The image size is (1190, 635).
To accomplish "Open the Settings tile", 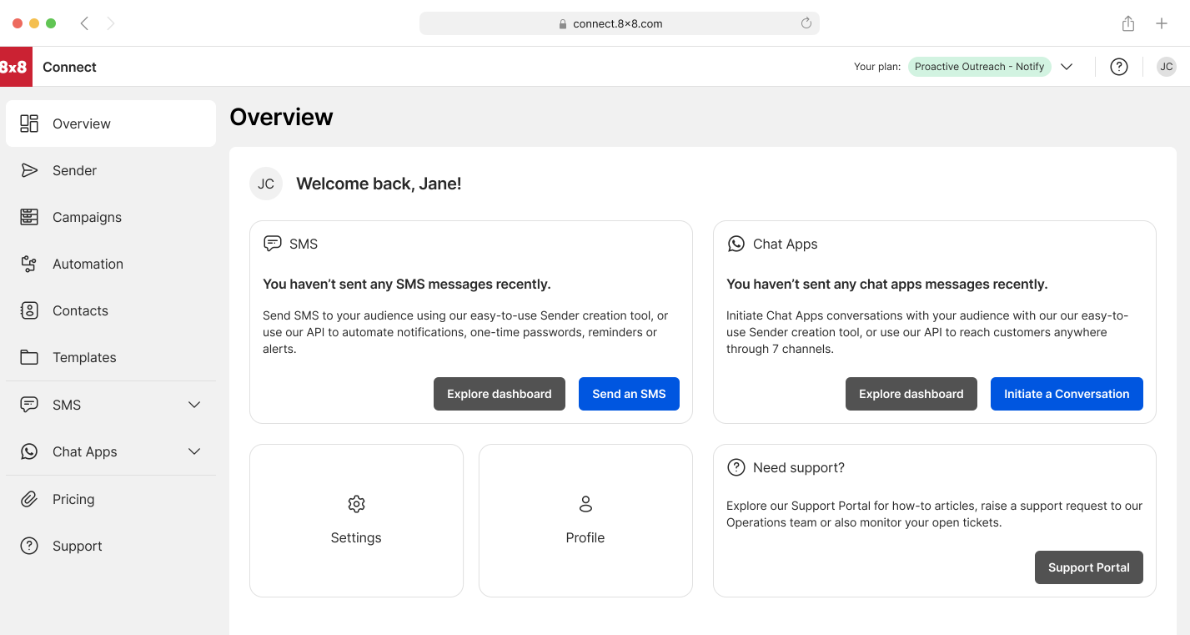I will click(356, 521).
